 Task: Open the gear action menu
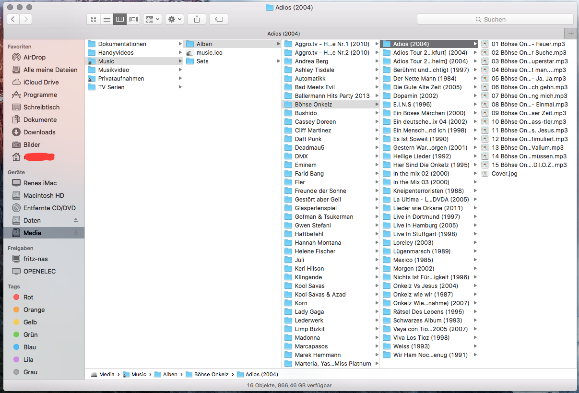coord(174,19)
